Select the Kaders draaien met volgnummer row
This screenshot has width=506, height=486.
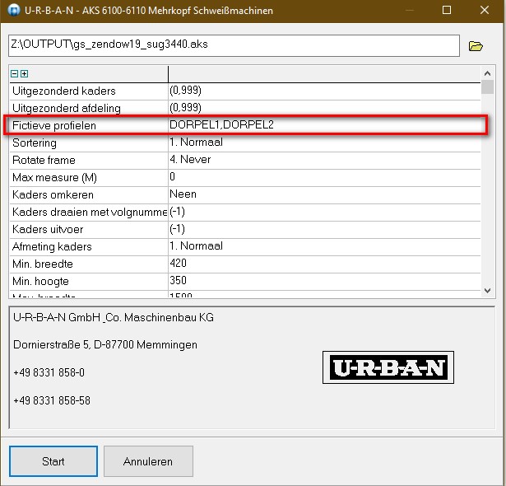[x=90, y=213]
